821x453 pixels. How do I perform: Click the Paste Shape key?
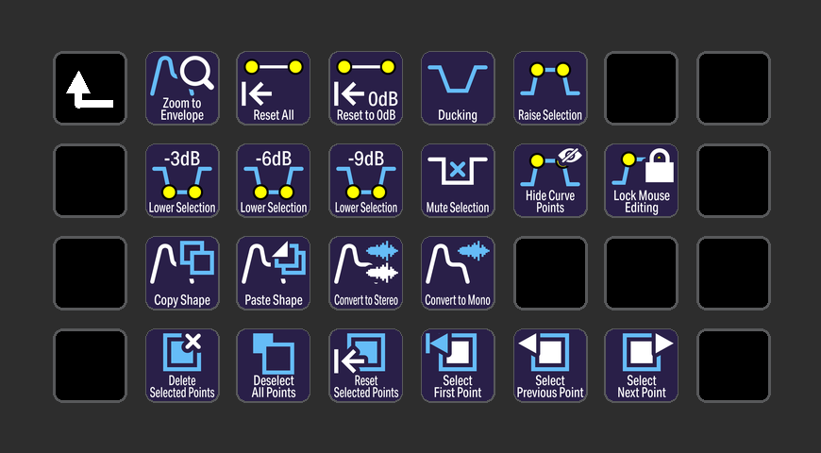tap(274, 273)
